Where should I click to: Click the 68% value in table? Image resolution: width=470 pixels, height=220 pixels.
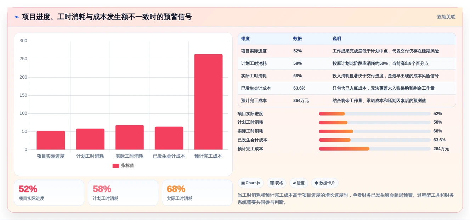298,76
